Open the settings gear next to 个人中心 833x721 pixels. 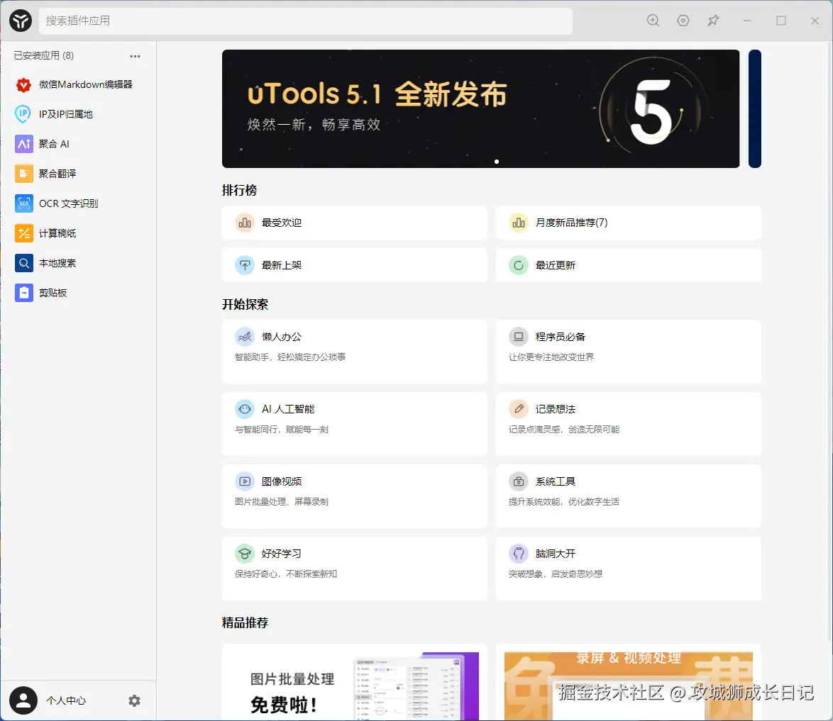coord(134,700)
